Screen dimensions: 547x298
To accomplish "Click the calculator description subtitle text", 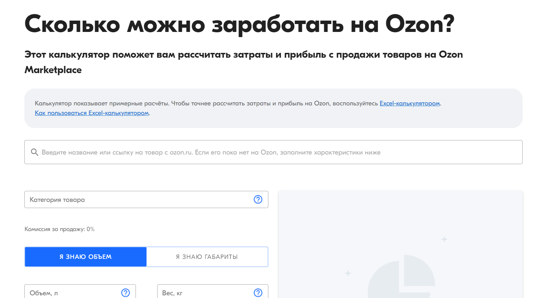I will 244,62.
